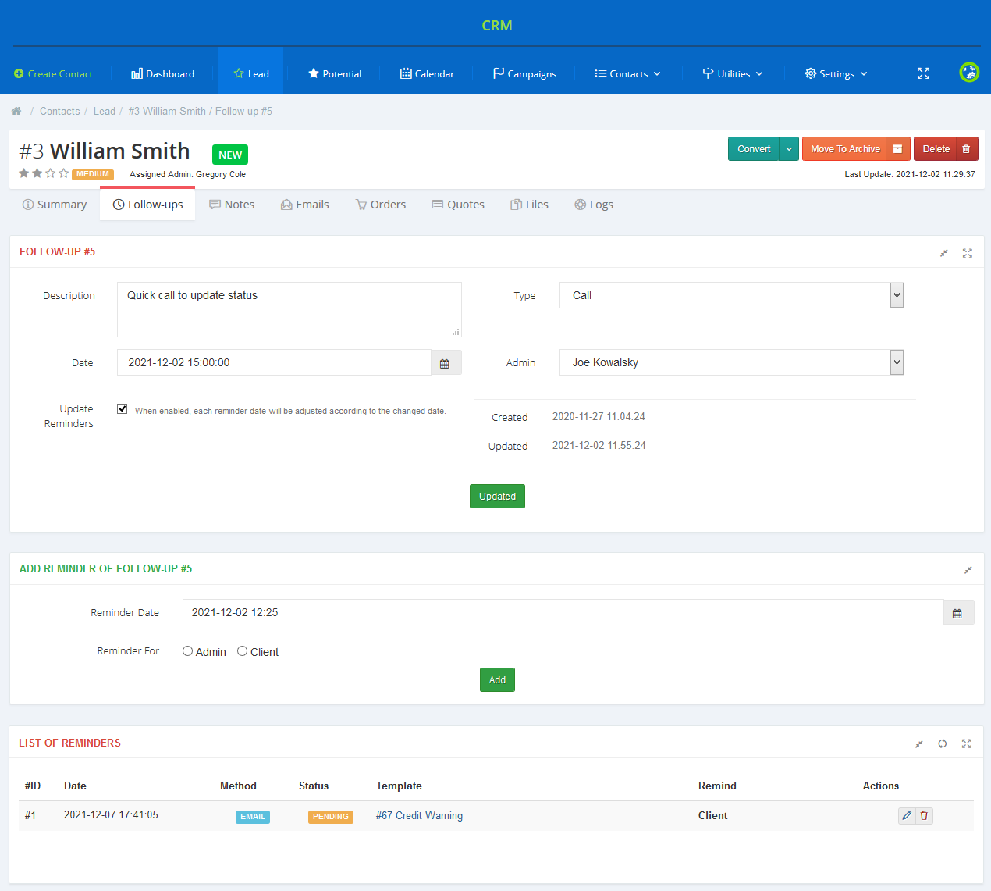Switch to the Summary tab
This screenshot has width=991, height=891.
55,205
